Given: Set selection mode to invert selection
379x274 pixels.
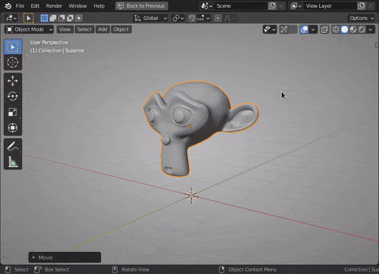Looking at the screenshot, I should 70,18.
